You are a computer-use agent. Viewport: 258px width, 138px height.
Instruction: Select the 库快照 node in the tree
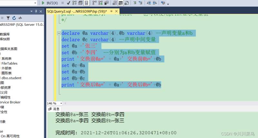tap(5, 39)
